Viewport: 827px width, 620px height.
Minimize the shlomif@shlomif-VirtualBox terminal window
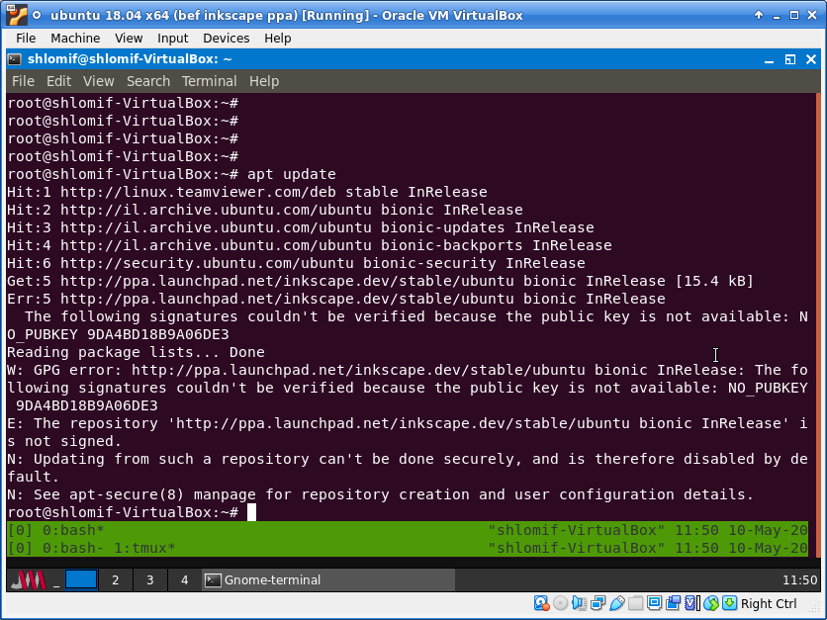click(x=769, y=59)
